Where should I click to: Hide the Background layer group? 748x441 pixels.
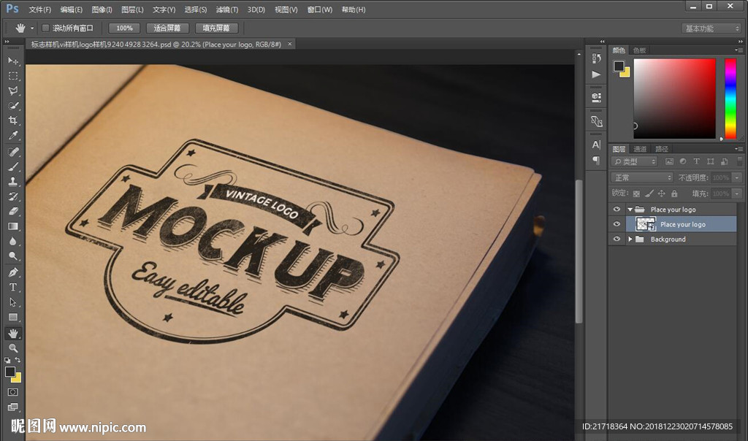[617, 239]
